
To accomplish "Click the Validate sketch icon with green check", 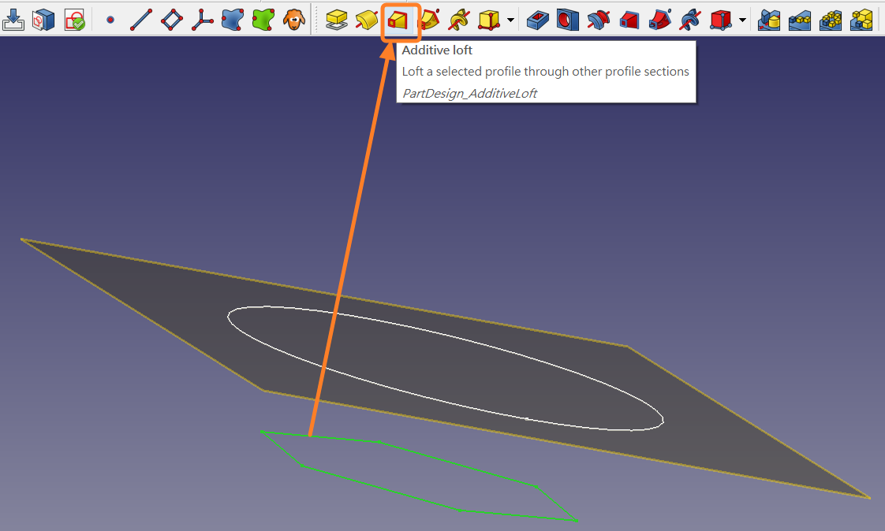I will pos(74,20).
